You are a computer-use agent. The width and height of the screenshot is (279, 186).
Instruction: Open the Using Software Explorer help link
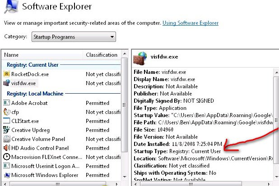[191, 23]
